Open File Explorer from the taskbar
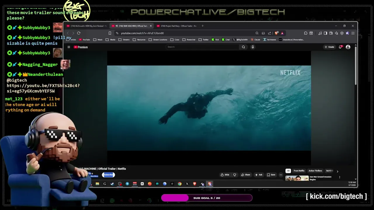Screen dimensions: 374x210 97,184
